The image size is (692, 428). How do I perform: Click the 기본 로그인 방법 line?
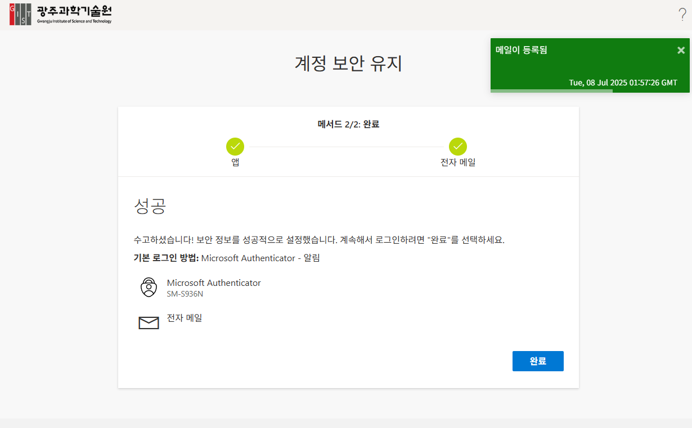pos(227,258)
